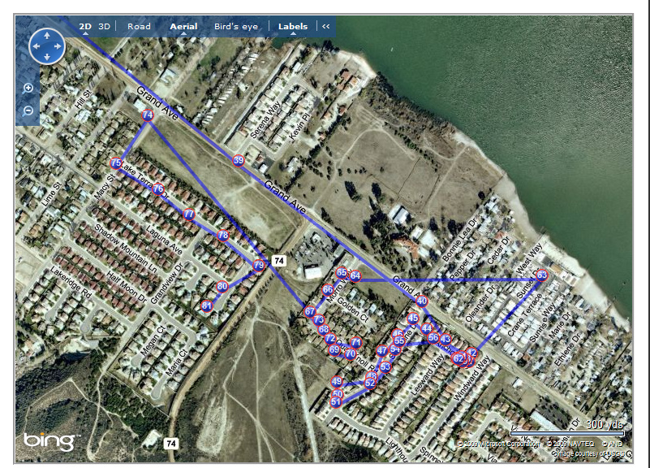This screenshot has height=468, width=650.
Task: Click waypoint marker 43
Action: (446, 339)
